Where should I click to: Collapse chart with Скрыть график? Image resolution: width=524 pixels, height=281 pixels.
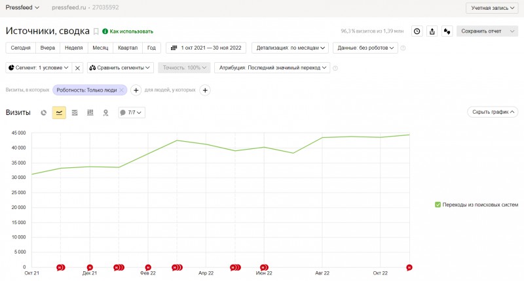493,112
